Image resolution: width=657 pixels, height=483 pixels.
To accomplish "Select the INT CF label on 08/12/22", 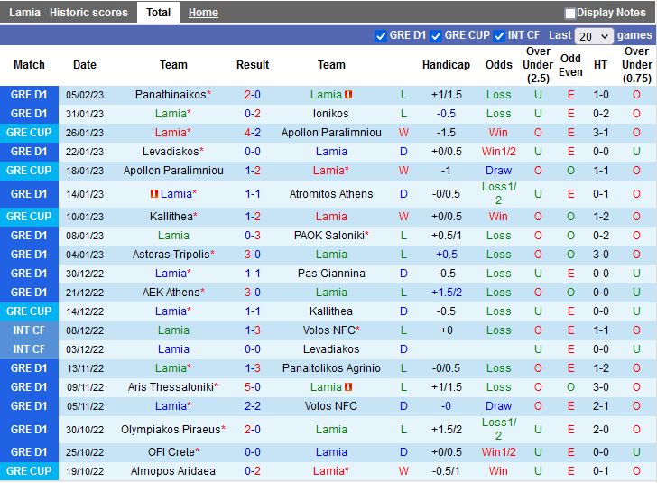I will pyautogui.click(x=29, y=330).
